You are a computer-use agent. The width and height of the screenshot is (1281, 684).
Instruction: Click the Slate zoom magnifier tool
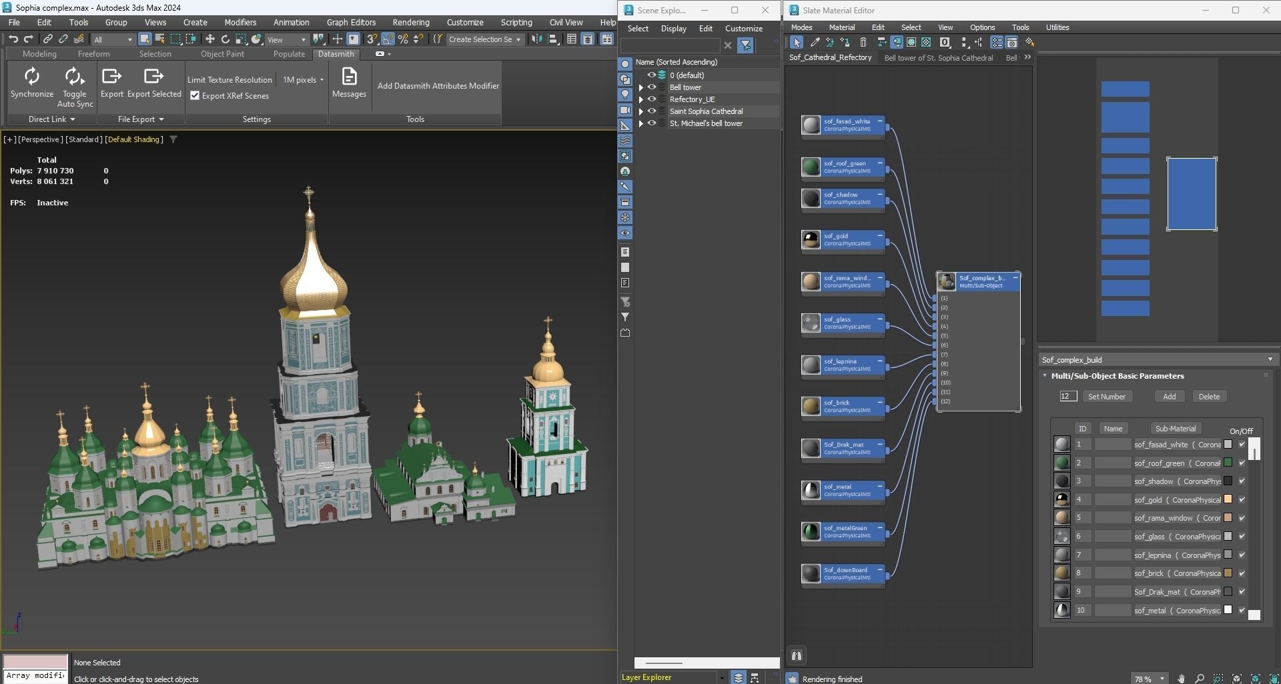tap(1200, 679)
